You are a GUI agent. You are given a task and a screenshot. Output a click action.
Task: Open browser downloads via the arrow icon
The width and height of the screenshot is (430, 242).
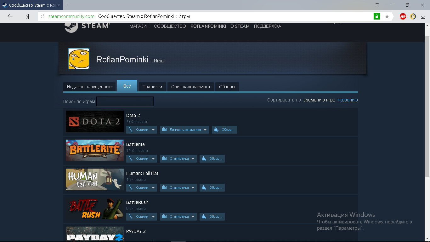point(423,16)
